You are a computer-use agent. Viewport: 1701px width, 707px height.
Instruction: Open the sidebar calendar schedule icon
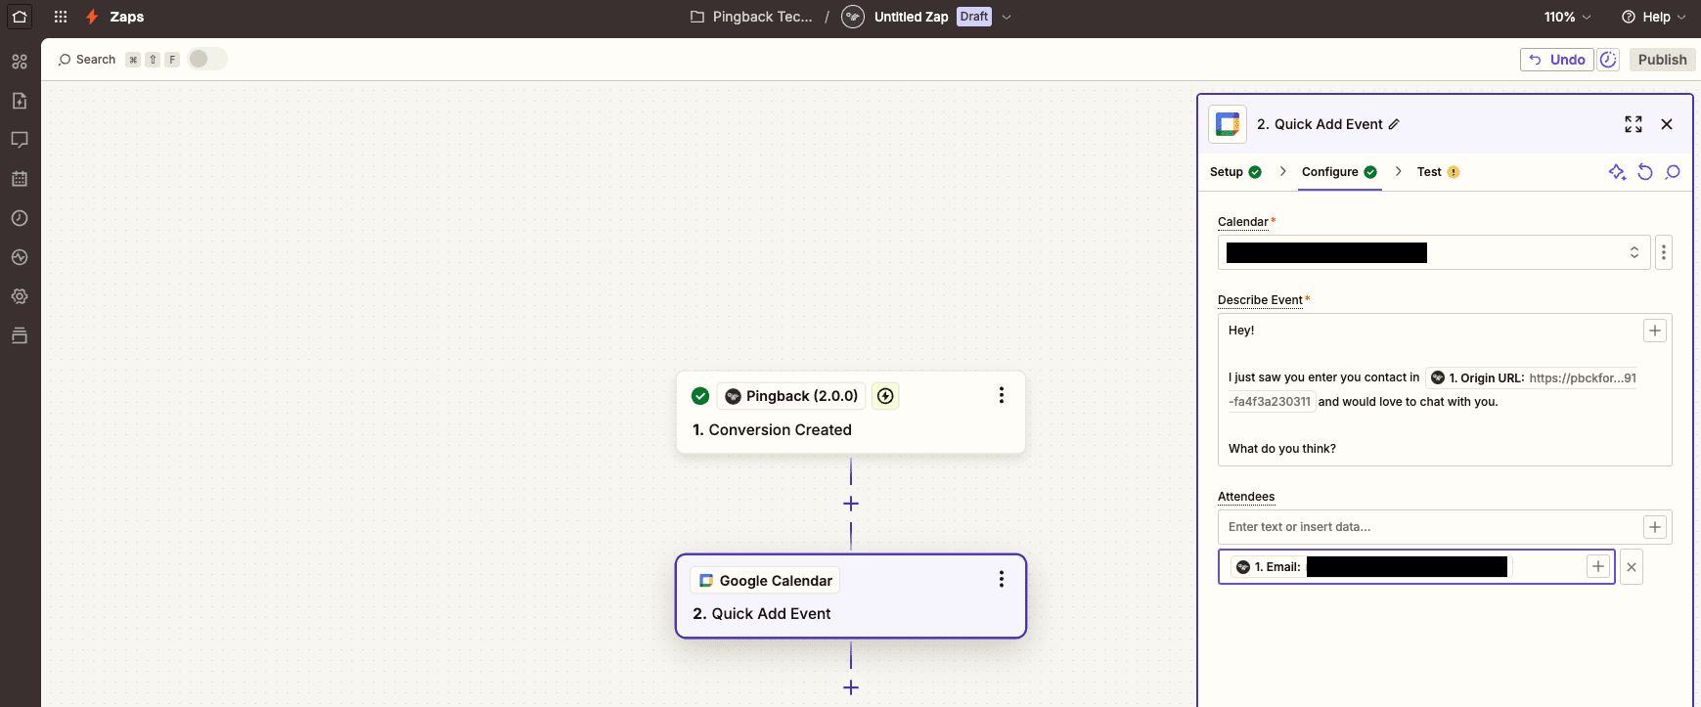tap(20, 179)
